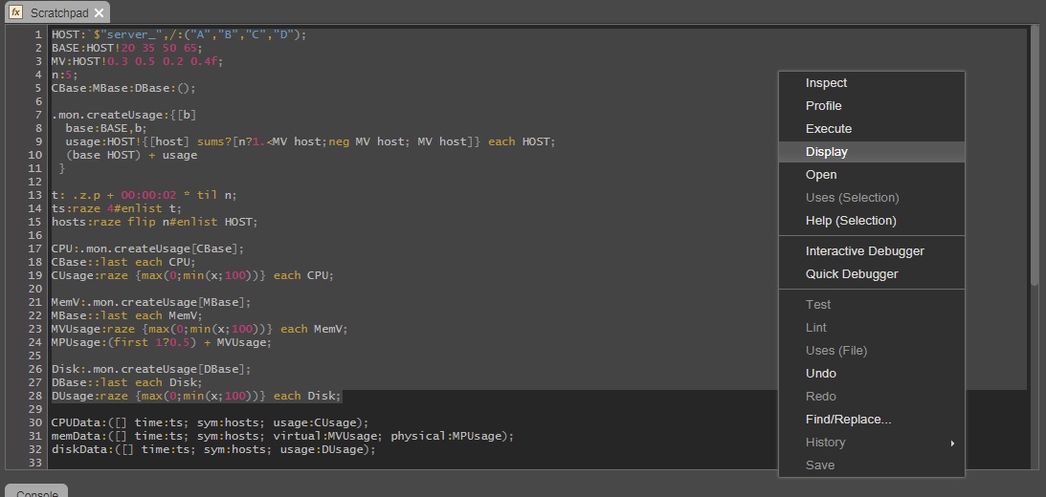Click 'ts:raze 4#enlist t;' line
This screenshot has width=1046, height=497.
coord(117,208)
